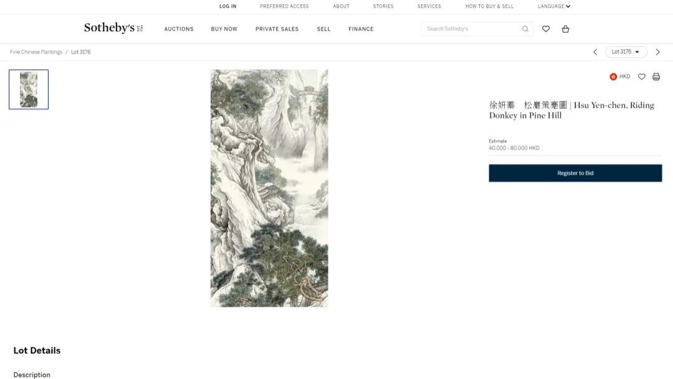
Task: Select AUCTIONS in the main navigation
Action: tap(179, 29)
